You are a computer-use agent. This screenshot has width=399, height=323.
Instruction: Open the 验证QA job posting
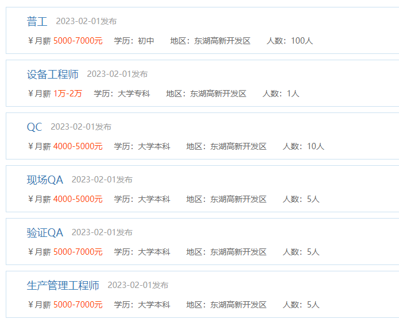[x=45, y=233]
